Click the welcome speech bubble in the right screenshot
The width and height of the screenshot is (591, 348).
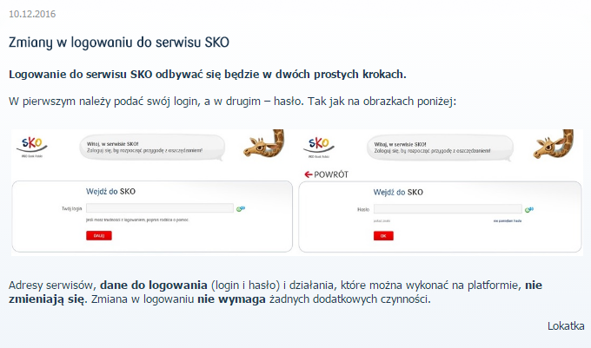coord(440,148)
